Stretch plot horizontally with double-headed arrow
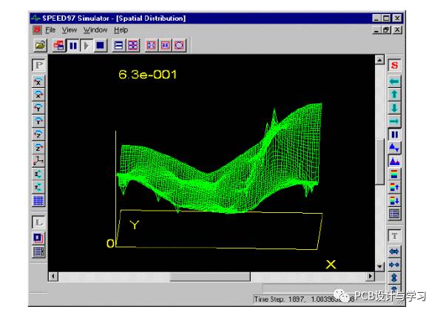Viewport: 440px width, 315px height. click(395, 251)
